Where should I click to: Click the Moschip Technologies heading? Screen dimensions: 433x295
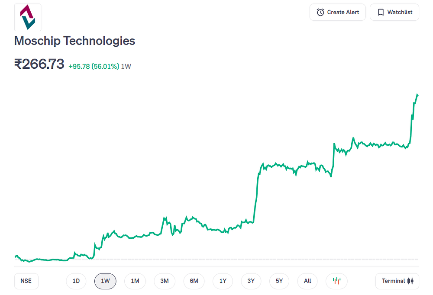coord(74,41)
